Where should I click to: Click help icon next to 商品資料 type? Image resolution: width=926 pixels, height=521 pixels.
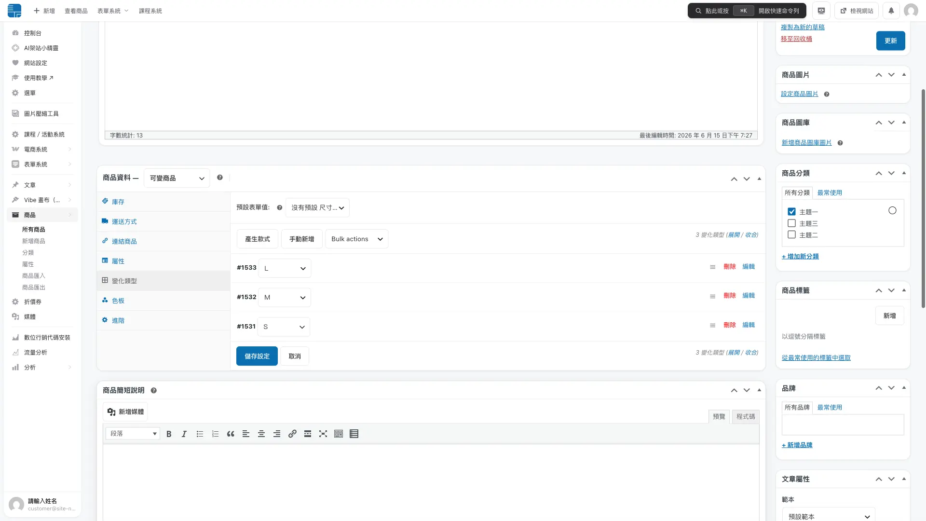(220, 178)
